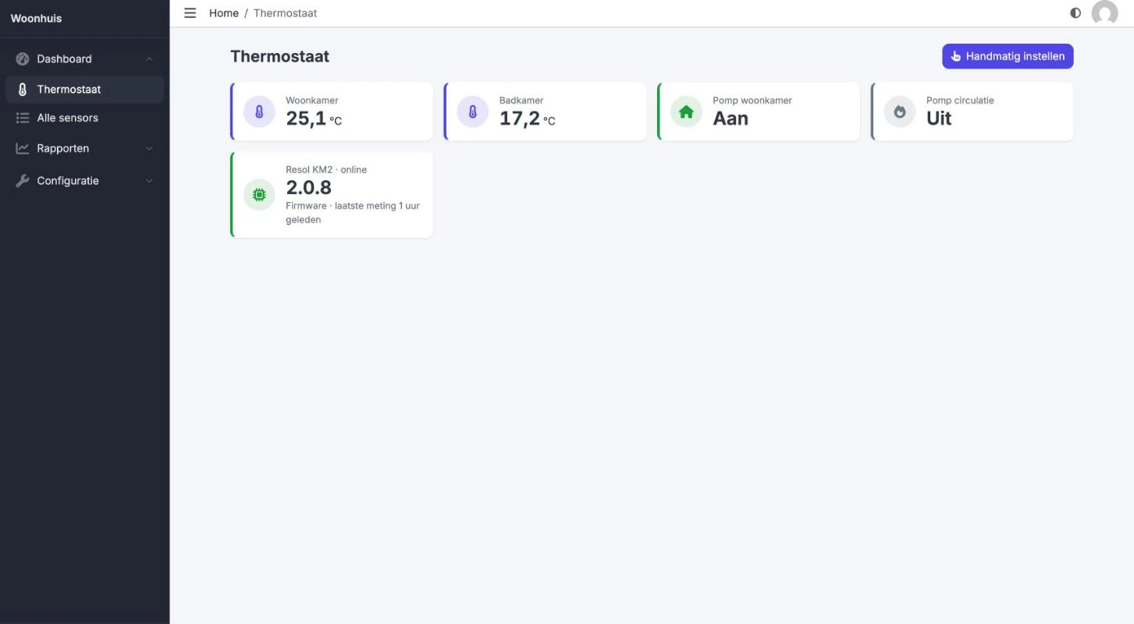Viewport: 1134px width, 624px height.
Task: Expand the Configuratie menu chevron
Action: [149, 181]
